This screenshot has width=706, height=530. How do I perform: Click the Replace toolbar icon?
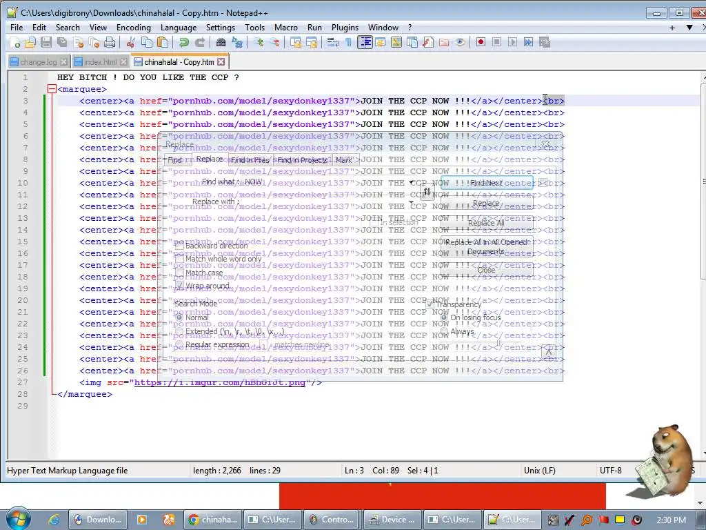click(x=237, y=42)
